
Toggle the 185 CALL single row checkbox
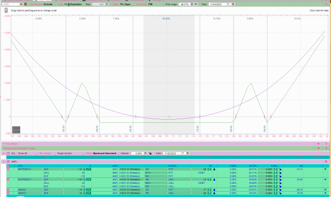[8, 193]
